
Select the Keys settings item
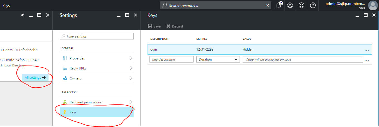click(x=96, y=112)
